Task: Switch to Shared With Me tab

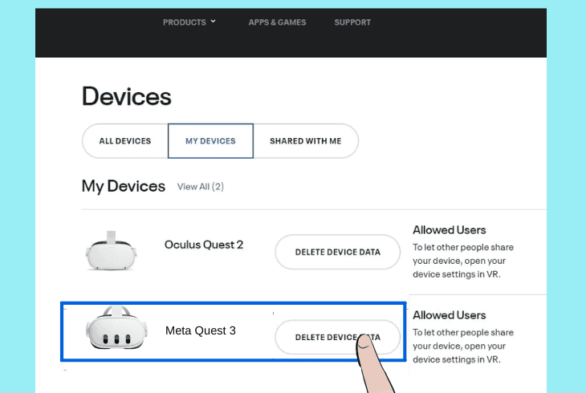Action: [x=305, y=141]
